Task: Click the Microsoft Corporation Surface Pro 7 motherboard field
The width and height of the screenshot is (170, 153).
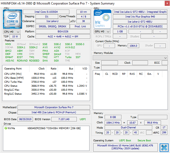Action: pos(54,107)
